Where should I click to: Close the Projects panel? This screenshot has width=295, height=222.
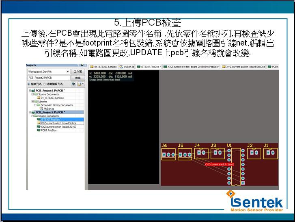pos(86,65)
